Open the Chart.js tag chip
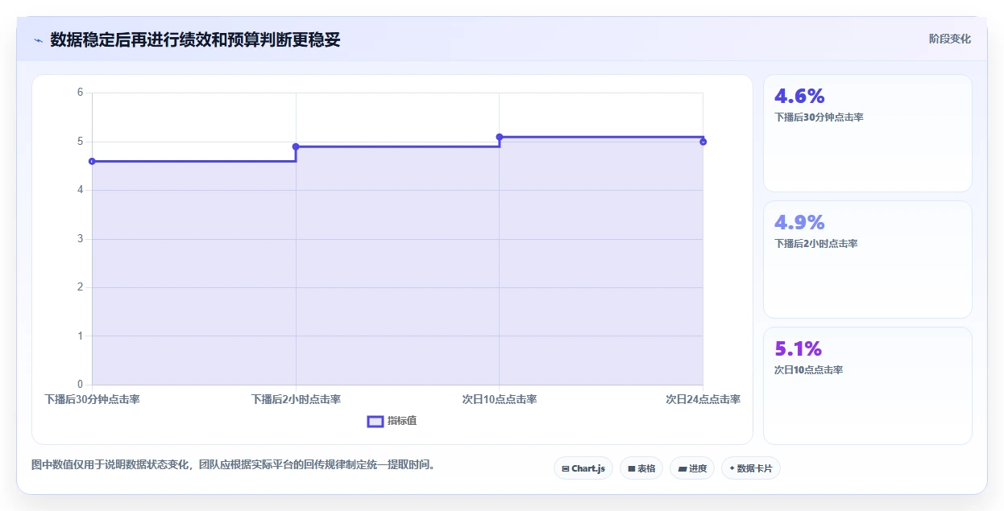Screen dimensions: 1004x511 (583, 468)
